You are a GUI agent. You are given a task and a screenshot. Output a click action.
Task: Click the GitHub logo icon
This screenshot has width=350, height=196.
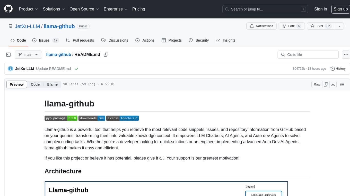click(8, 9)
